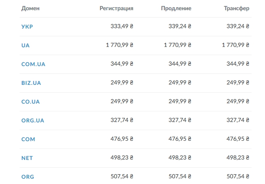Image resolution: width=265 pixels, height=184 pixels.
Task: Open the COM domain link
Action: pos(28,140)
